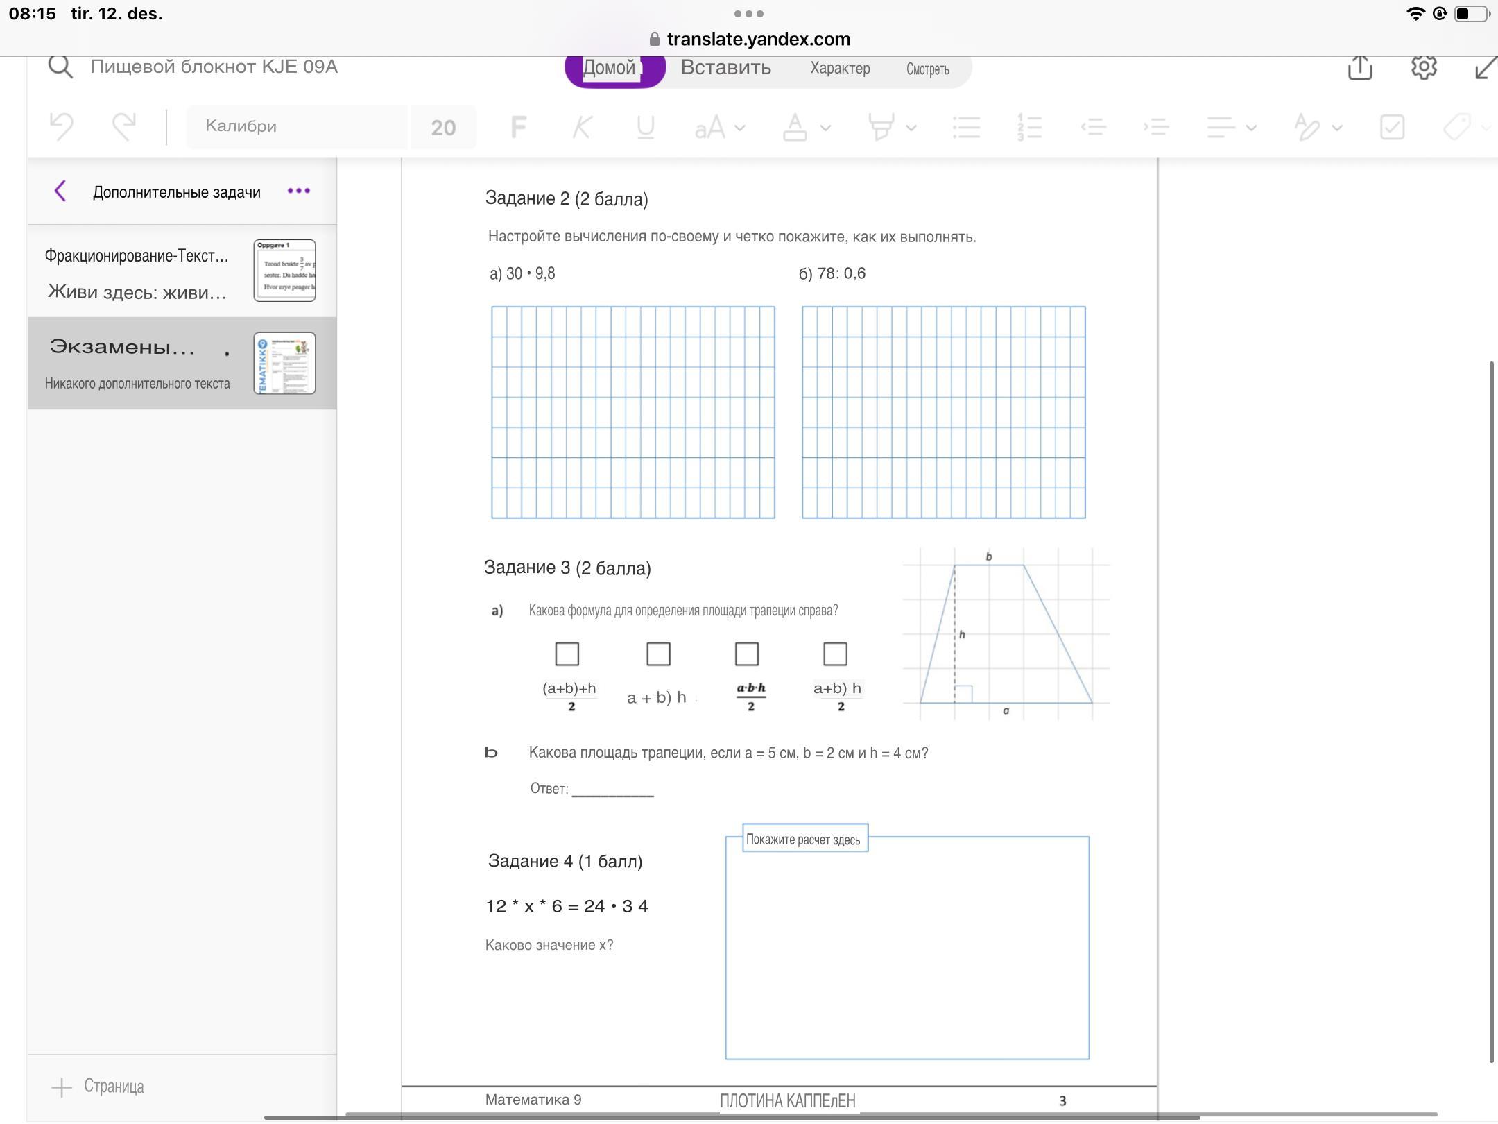Screen dimensions: 1498x1124
Task: Click the search magnifier icon
Action: pyautogui.click(x=60, y=67)
